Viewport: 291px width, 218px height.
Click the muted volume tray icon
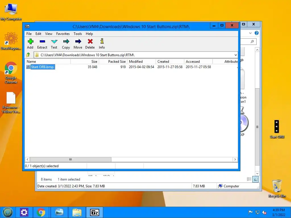pyautogui.click(x=264, y=212)
